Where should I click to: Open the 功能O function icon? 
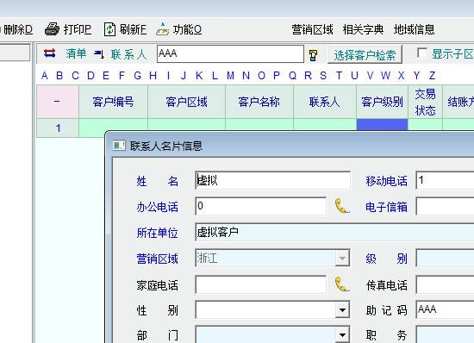click(x=162, y=29)
